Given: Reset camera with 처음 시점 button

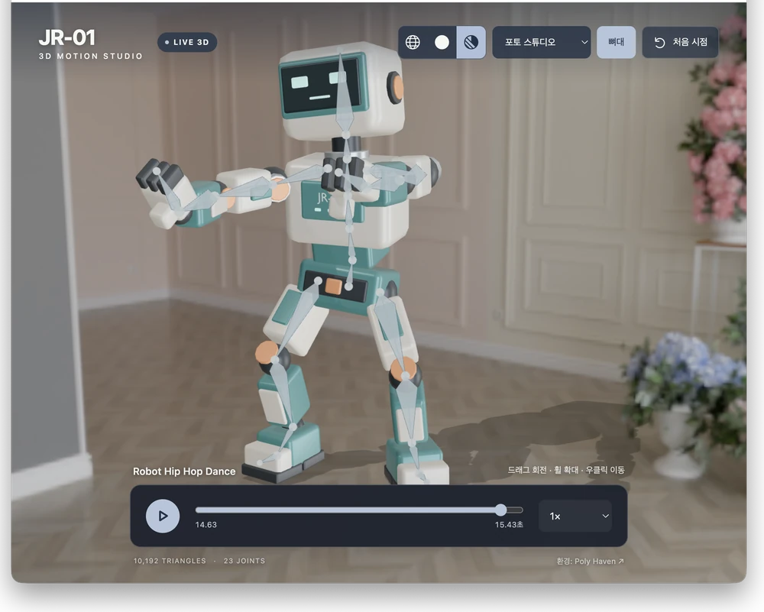Looking at the screenshot, I should (x=680, y=42).
